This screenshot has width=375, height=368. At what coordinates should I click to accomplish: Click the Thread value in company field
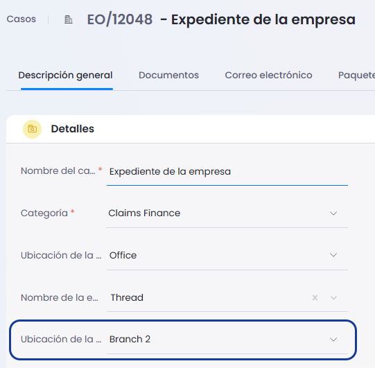pos(127,298)
